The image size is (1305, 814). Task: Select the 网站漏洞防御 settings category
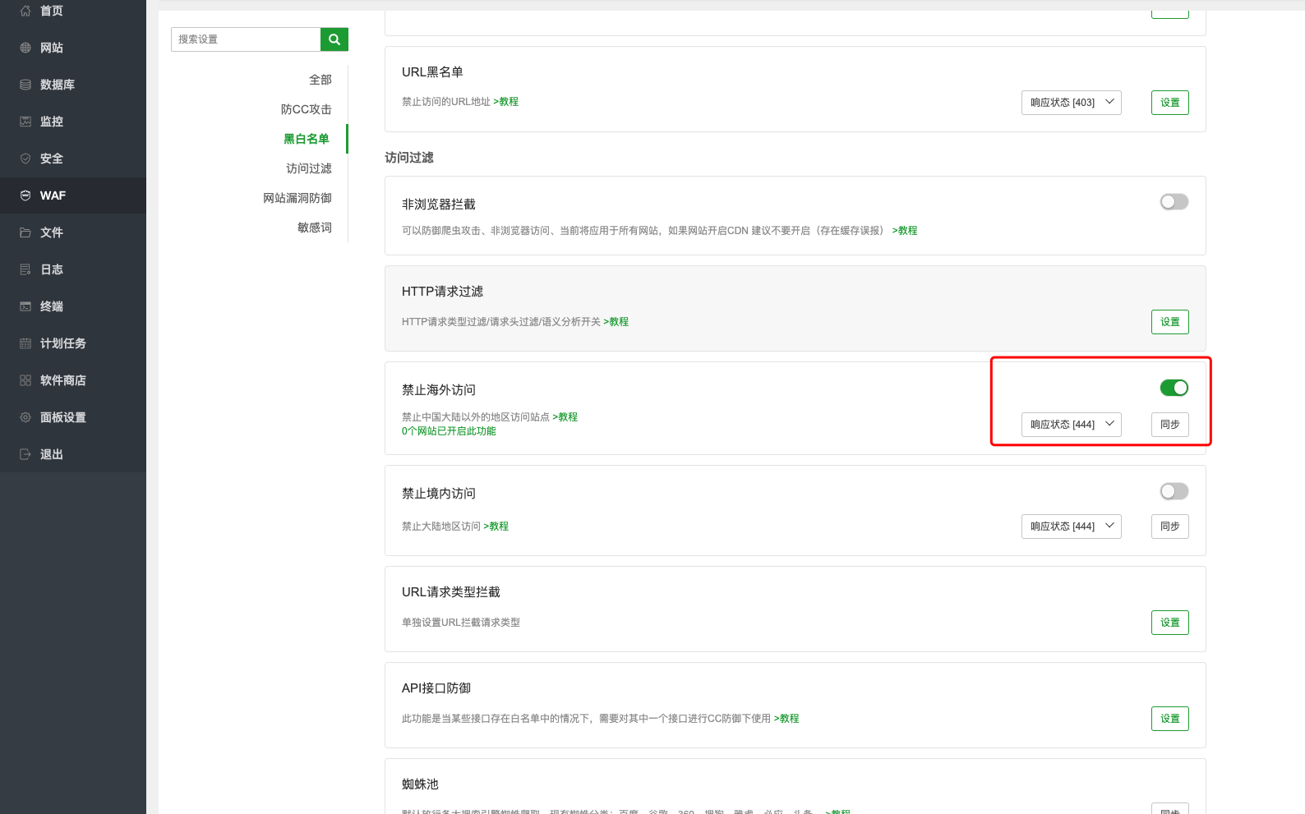pos(297,198)
